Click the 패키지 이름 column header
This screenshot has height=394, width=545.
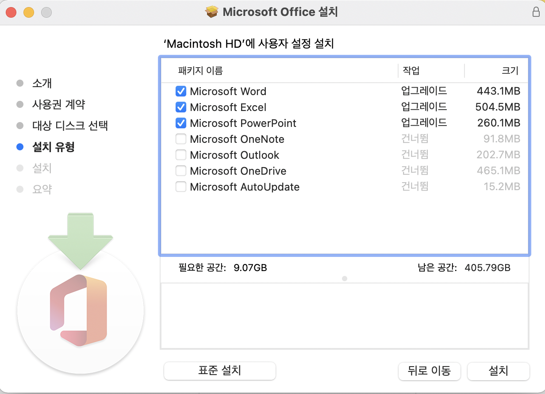[200, 70]
